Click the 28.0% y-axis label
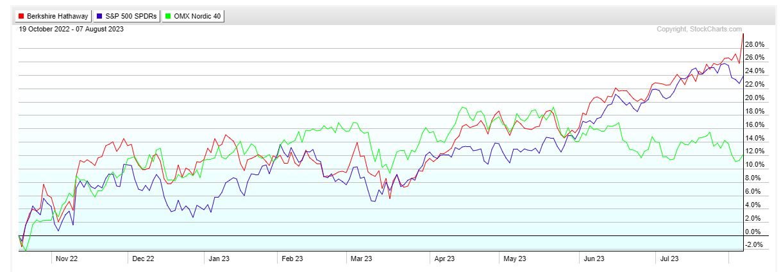Viewport: 781px width, 272px height. pyautogui.click(x=755, y=45)
